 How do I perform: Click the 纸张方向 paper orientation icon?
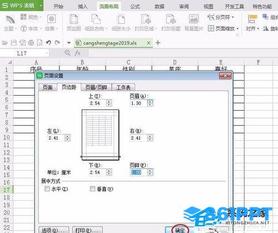click(x=96, y=19)
